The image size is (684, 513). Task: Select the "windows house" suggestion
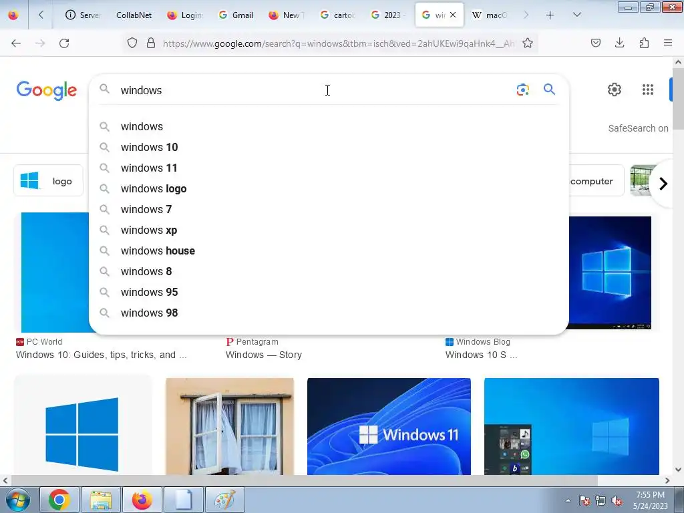click(329, 251)
